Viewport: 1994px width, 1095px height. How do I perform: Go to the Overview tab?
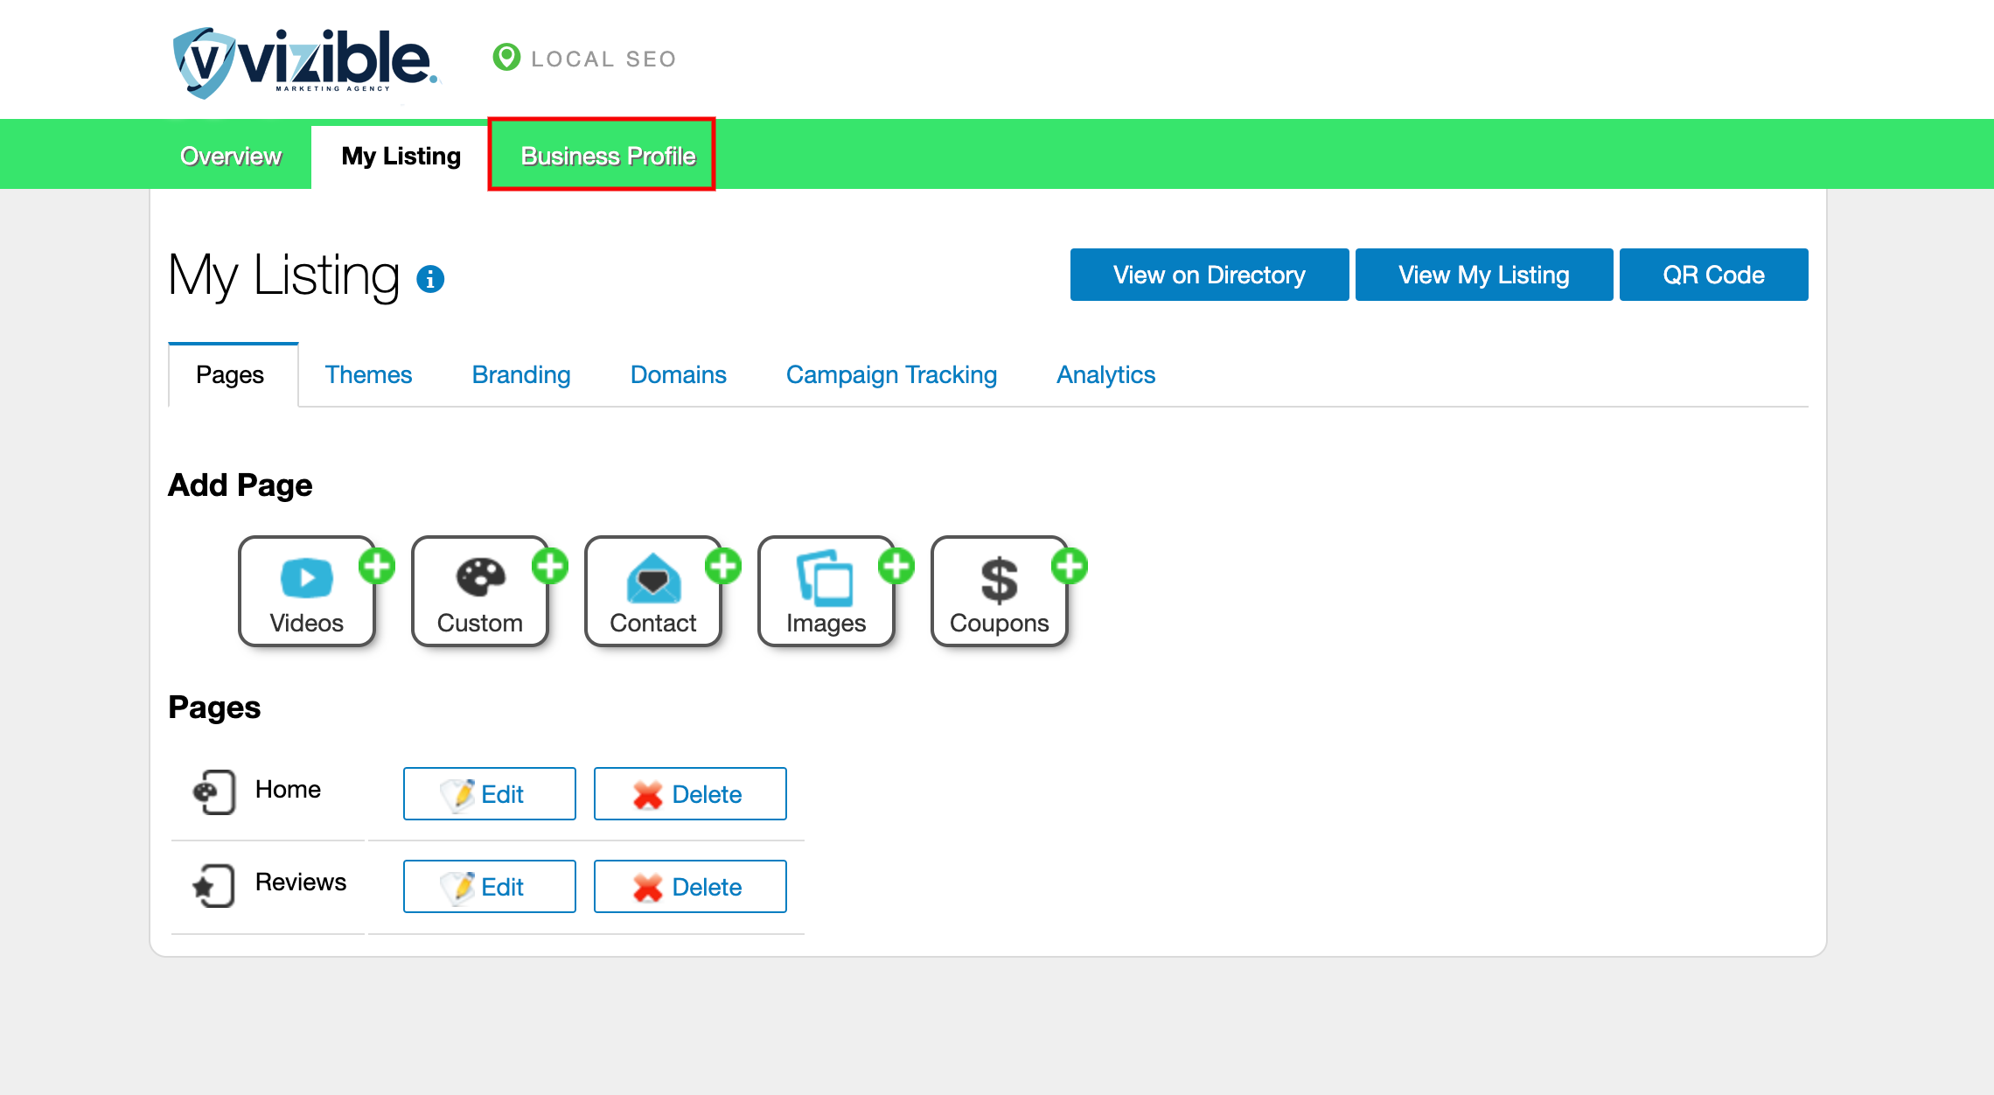click(x=231, y=156)
